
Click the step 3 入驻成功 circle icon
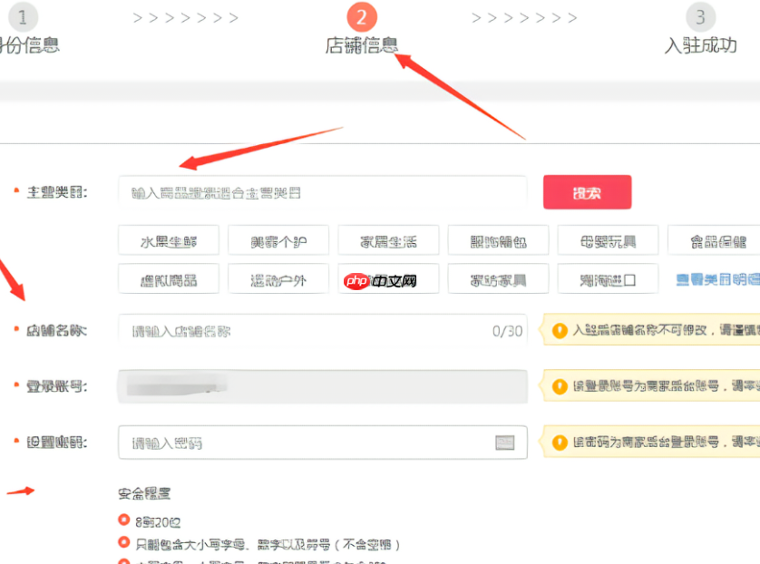tap(699, 16)
